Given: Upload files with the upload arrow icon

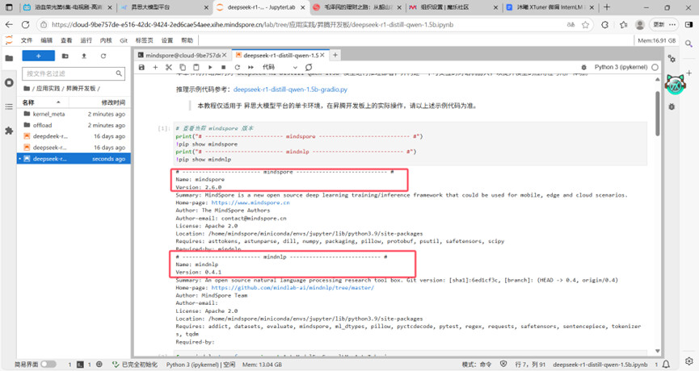Looking at the screenshot, I should click(83, 56).
